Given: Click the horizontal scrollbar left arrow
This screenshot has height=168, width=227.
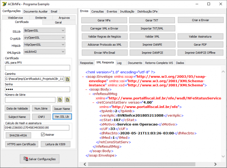Looking at the screenshot, I should (x=85, y=164).
